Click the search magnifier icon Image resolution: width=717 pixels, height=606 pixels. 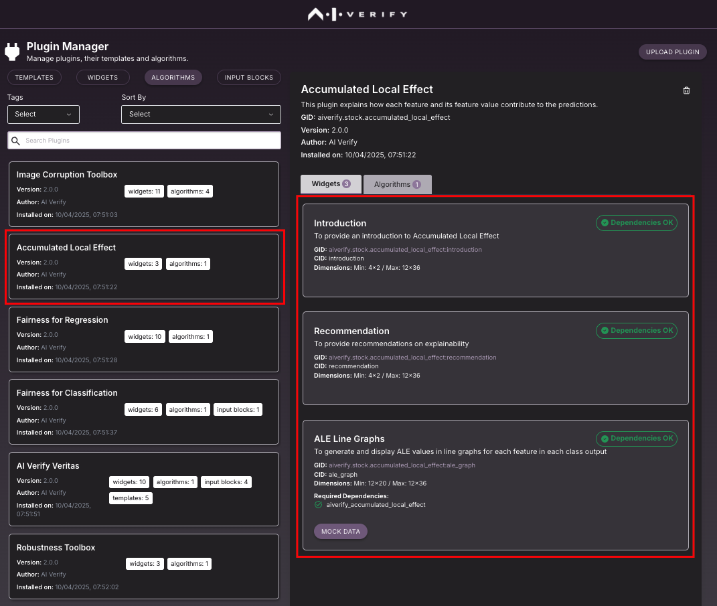click(x=16, y=141)
